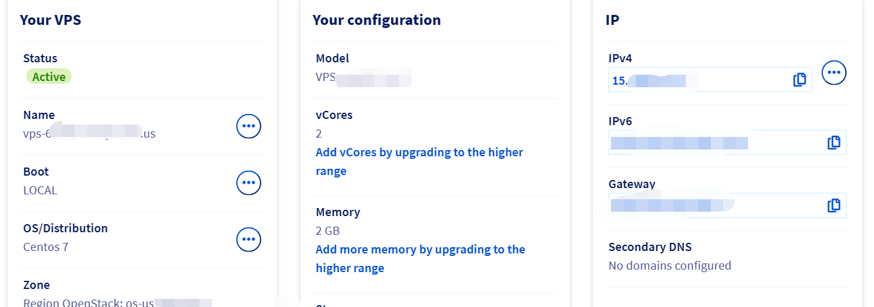Click the Centos 7 distribution text
This screenshot has width=874, height=307.
pos(46,247)
